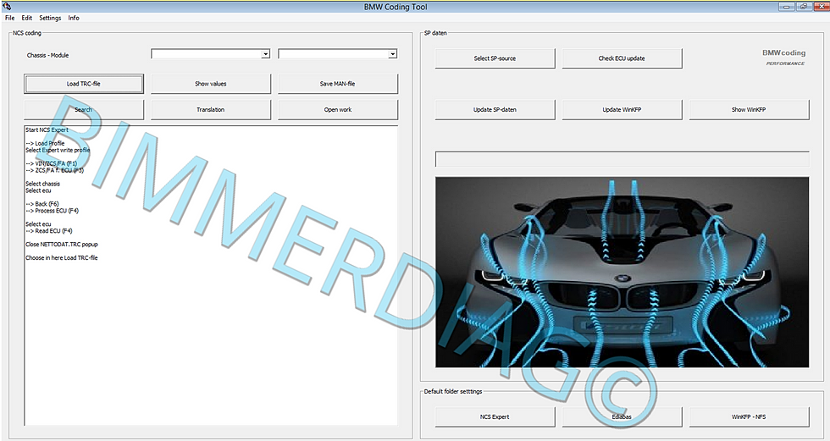Image resolution: width=830 pixels, height=441 pixels.
Task: Click the Save MAN-file button
Action: click(338, 84)
